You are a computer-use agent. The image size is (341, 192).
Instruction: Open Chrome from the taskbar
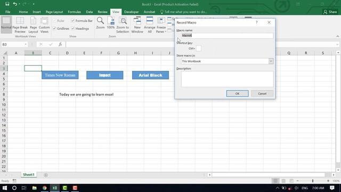click(x=45, y=188)
